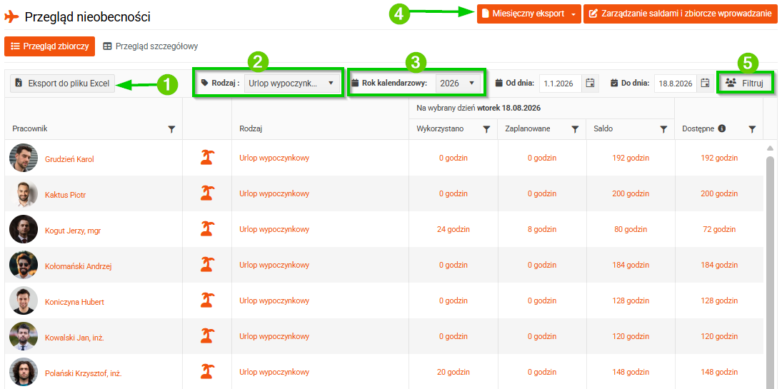Viewport: 782px width, 389px height.
Task: Click filter icon in Saldo column
Action: tap(663, 129)
